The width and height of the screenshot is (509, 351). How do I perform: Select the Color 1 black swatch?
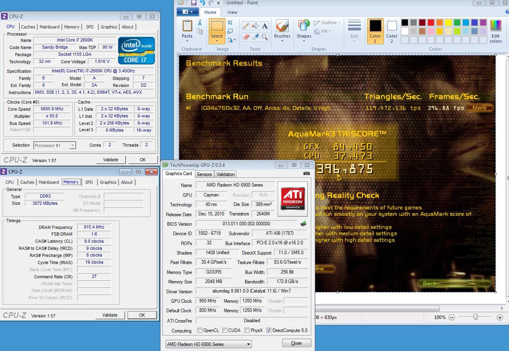(x=375, y=26)
